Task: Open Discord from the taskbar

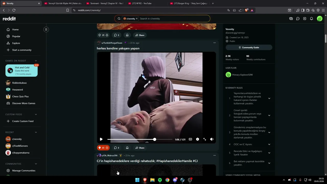Action: (175, 180)
